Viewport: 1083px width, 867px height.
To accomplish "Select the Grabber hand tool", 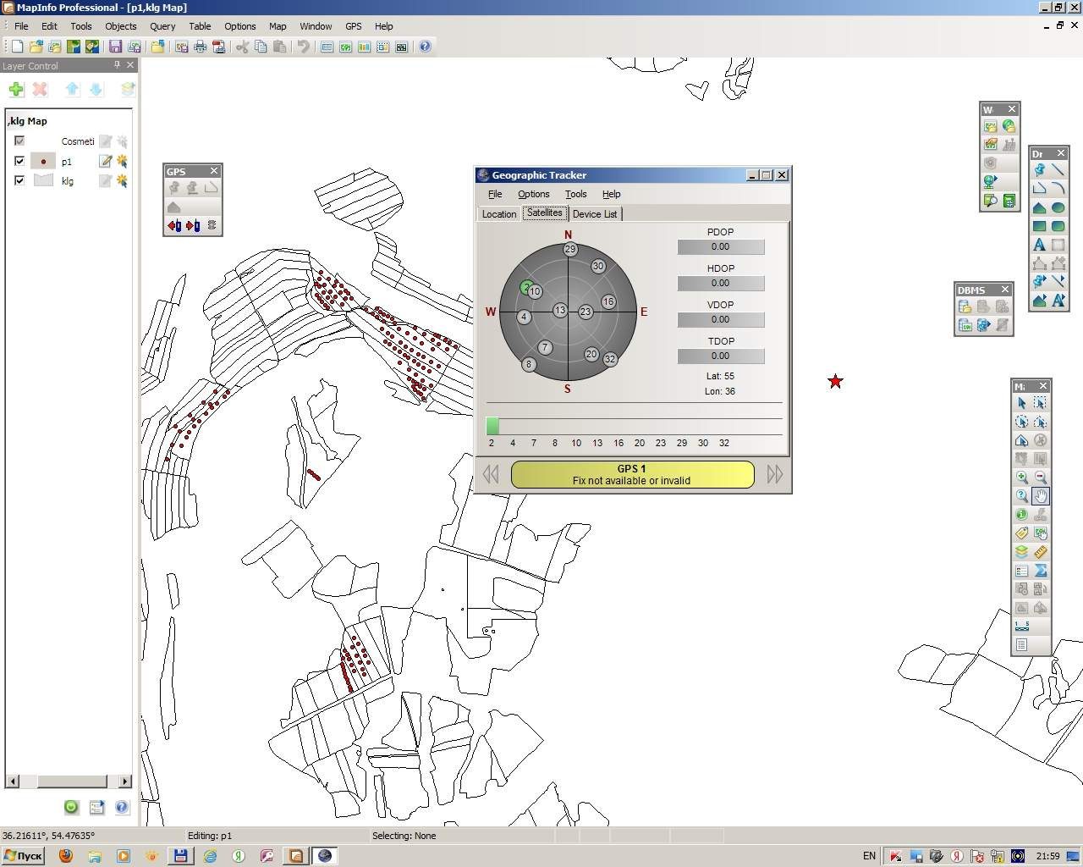I will [1040, 496].
